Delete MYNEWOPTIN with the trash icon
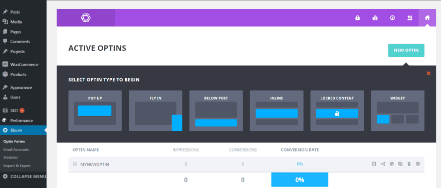This screenshot has height=188, width=441. tap(409, 164)
